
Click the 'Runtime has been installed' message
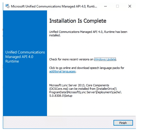coord(88,33)
